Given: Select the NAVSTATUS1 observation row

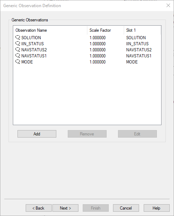Looking at the screenshot, I should pos(87,56).
